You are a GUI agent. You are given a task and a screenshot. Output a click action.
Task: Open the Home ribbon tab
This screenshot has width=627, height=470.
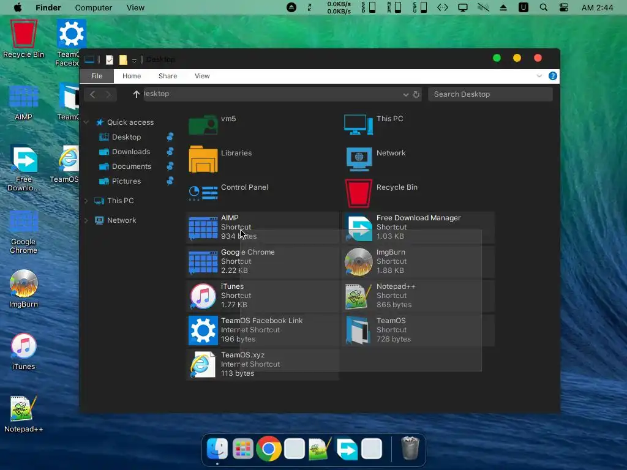132,76
